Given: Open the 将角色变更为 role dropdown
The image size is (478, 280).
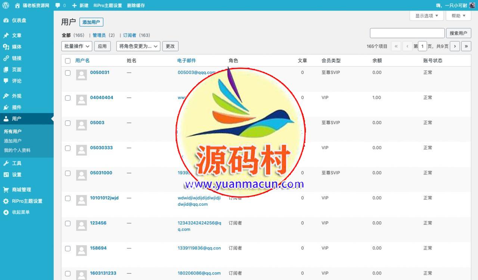Looking at the screenshot, I should (138, 46).
